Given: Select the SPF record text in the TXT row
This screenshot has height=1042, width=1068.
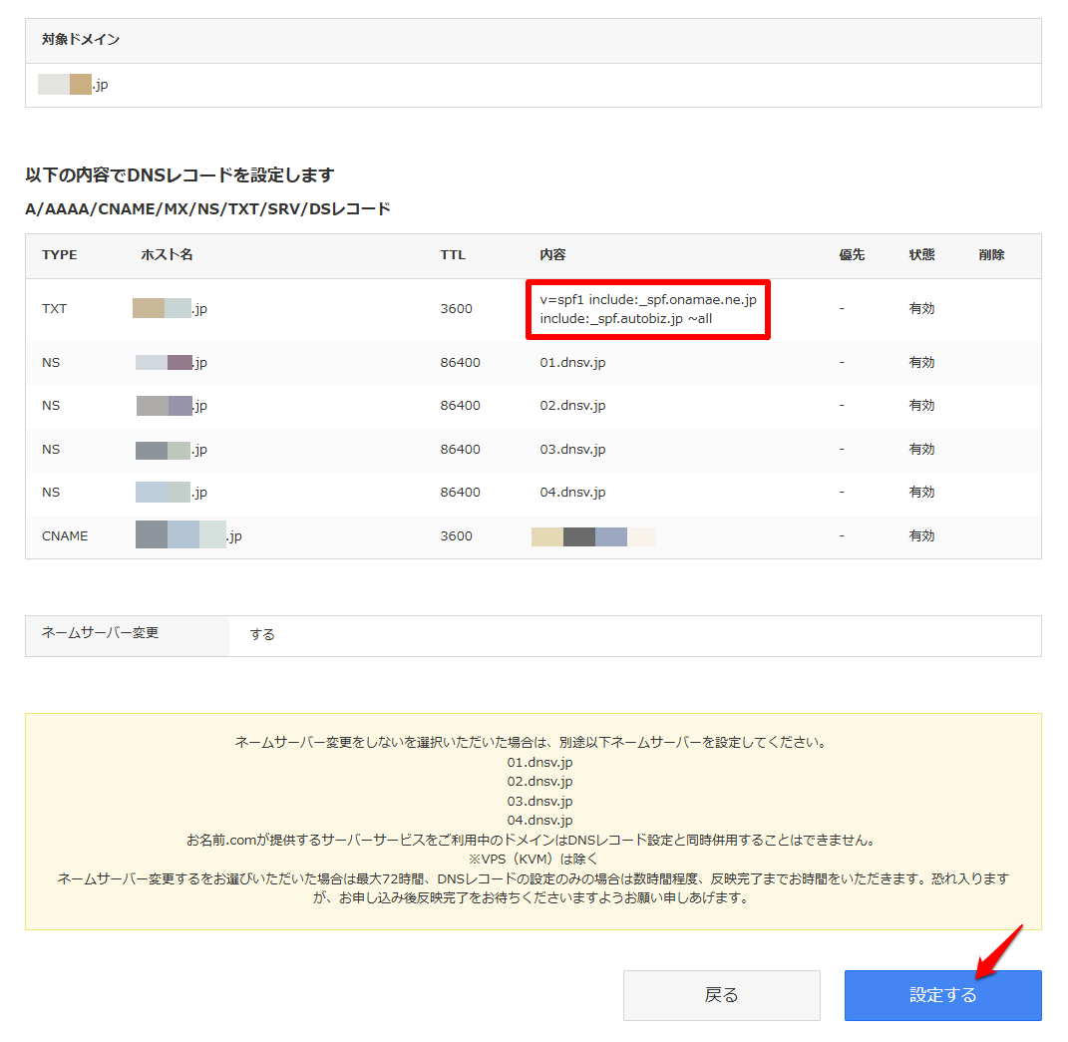Looking at the screenshot, I should click(648, 309).
